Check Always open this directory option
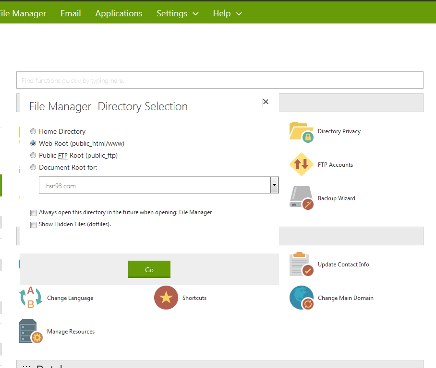The image size is (436, 368). pos(34,213)
